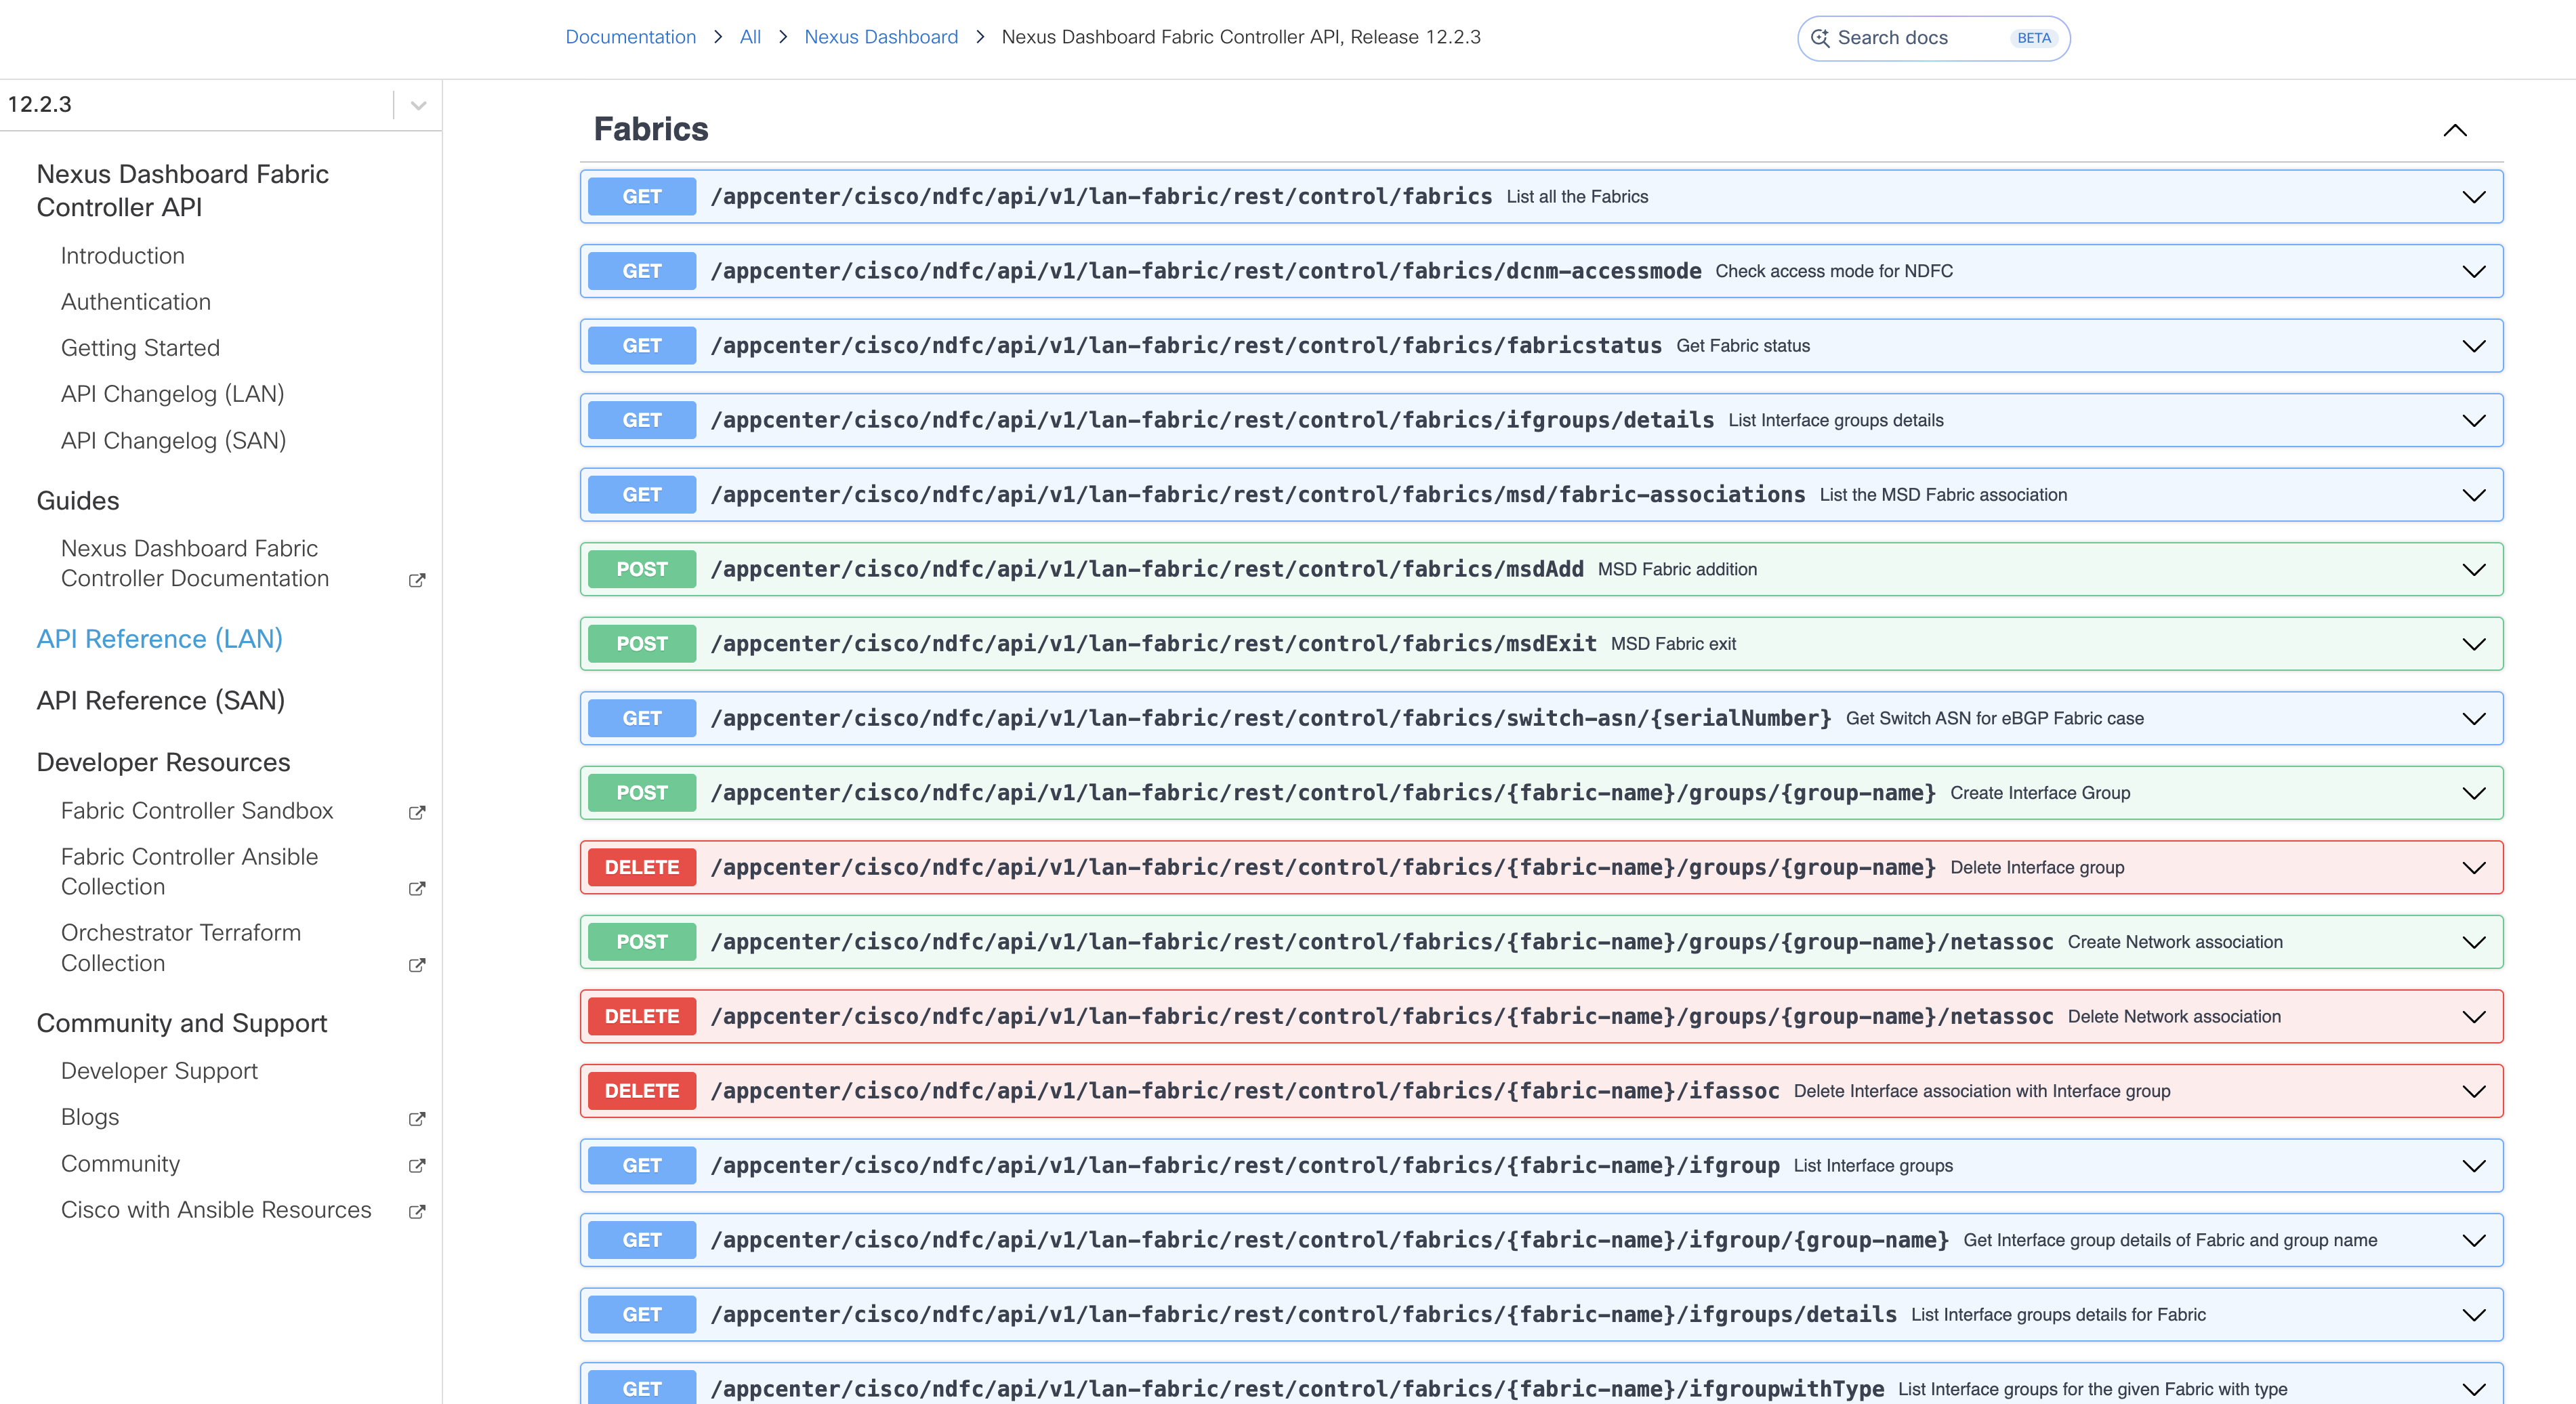This screenshot has width=2576, height=1404.
Task: Expand List Interface groups details for Fabric chevron
Action: tap(2474, 1314)
